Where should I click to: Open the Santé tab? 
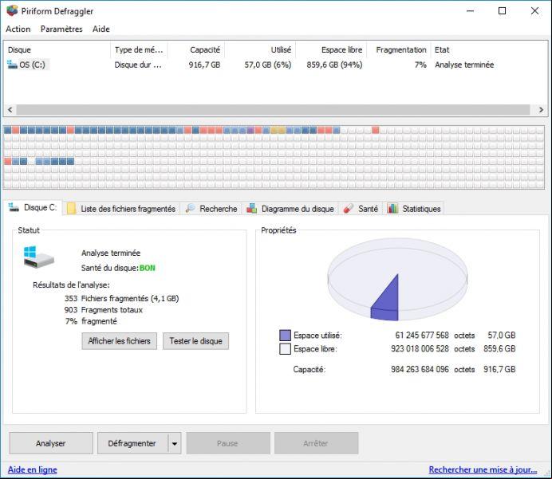(361, 209)
